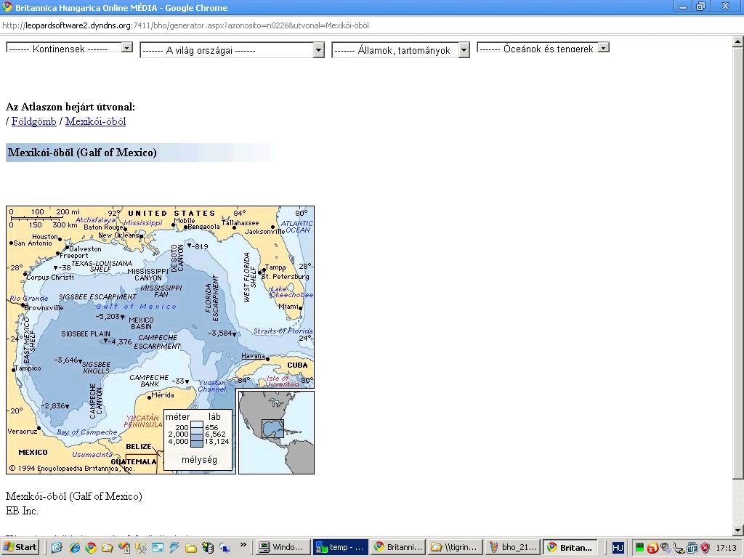Click the network tools quick launch icon
The image size is (744, 558).
click(x=140, y=548)
